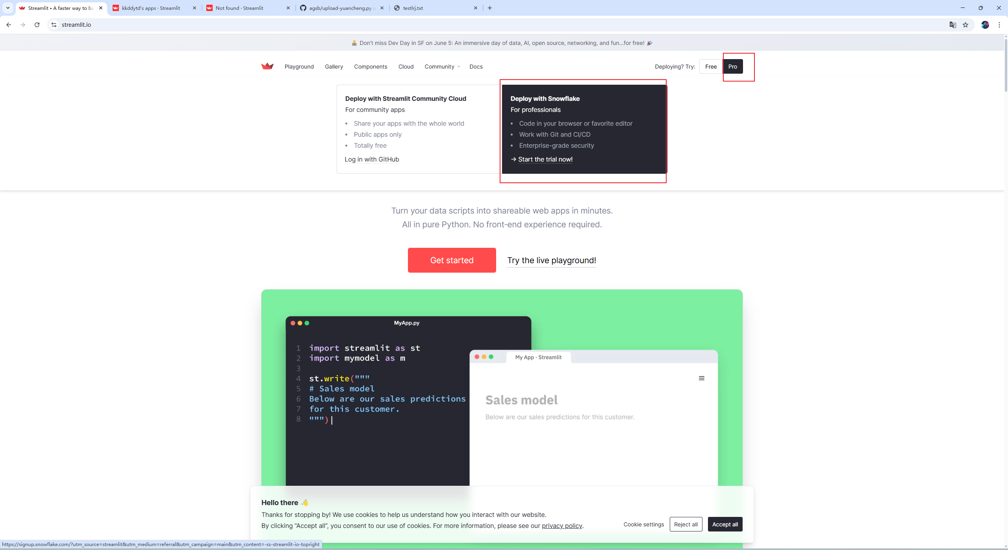The height and width of the screenshot is (550, 1008).
Task: Open the Google Translate page icon
Action: pos(953,25)
